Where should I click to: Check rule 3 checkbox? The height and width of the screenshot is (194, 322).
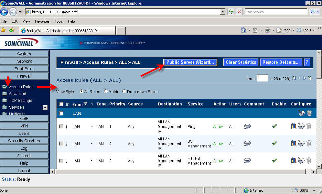click(x=61, y=161)
